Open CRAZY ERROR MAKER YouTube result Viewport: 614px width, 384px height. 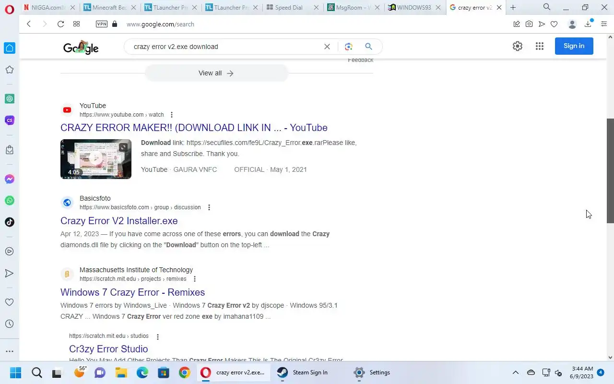tap(194, 128)
